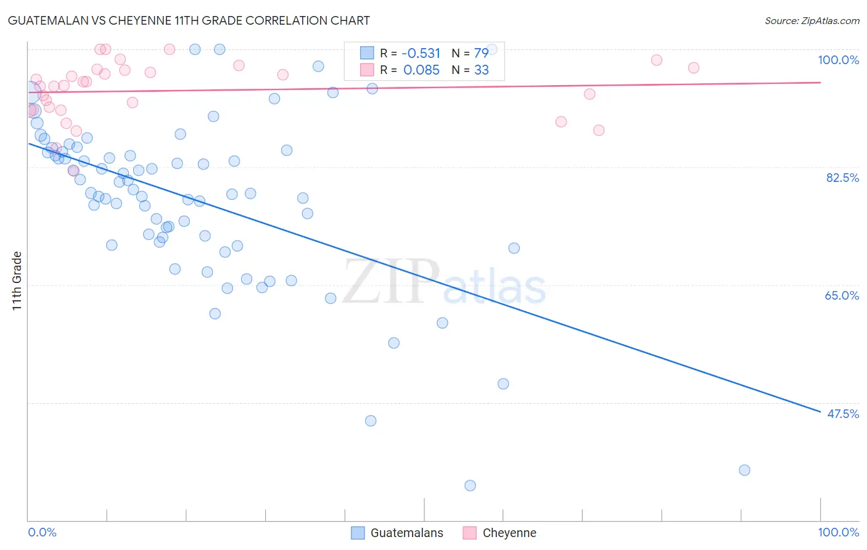Image resolution: width=867 pixels, height=550 pixels.
Task: Click the Cheyenne legend pink swatch
Action: pos(470,533)
